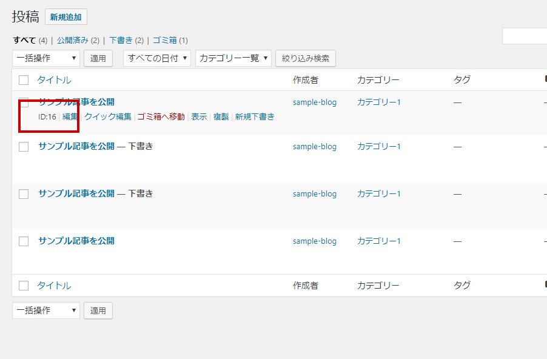Image resolution: width=547 pixels, height=359 pixels.
Task: Open the すべての日付 date filter dropdown
Action: pos(156,58)
